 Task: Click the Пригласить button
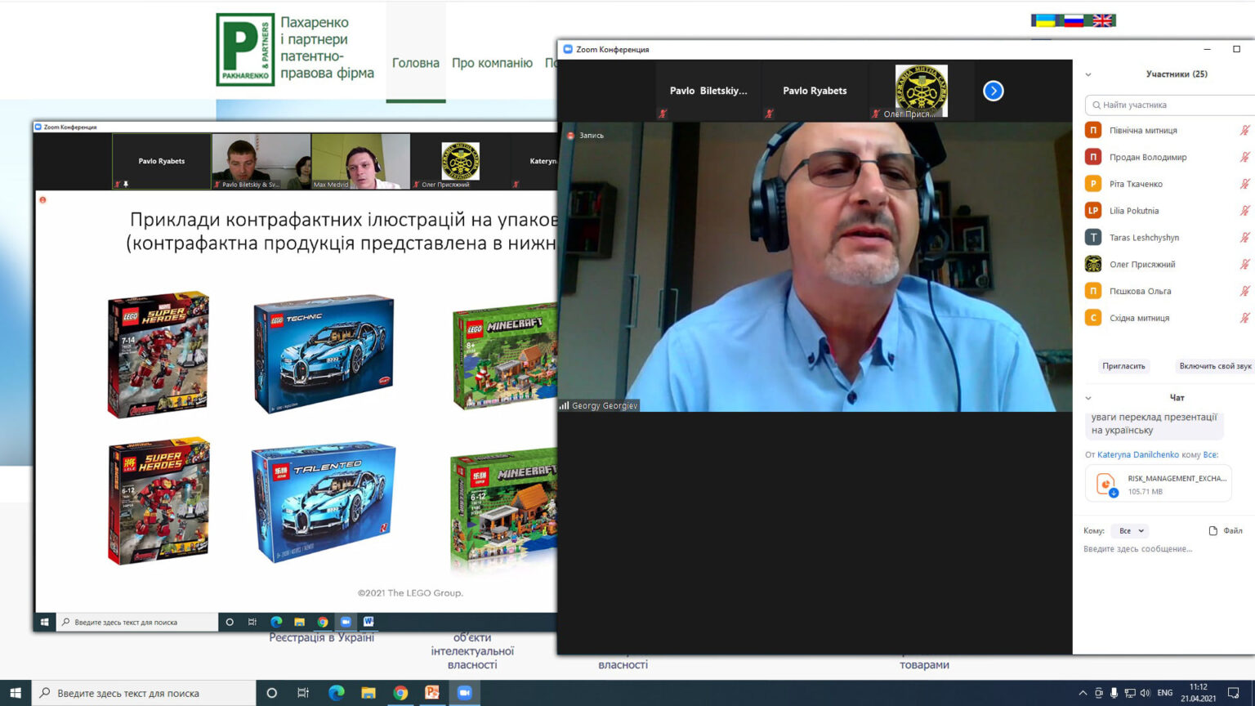tap(1123, 366)
